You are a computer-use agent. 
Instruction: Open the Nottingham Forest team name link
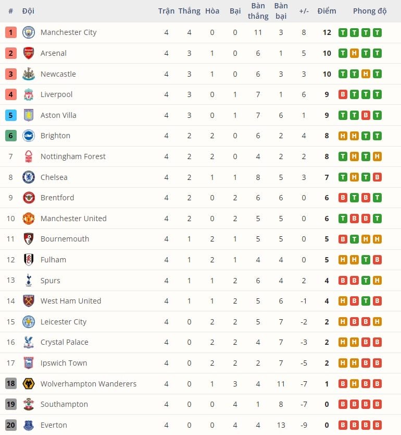point(73,156)
